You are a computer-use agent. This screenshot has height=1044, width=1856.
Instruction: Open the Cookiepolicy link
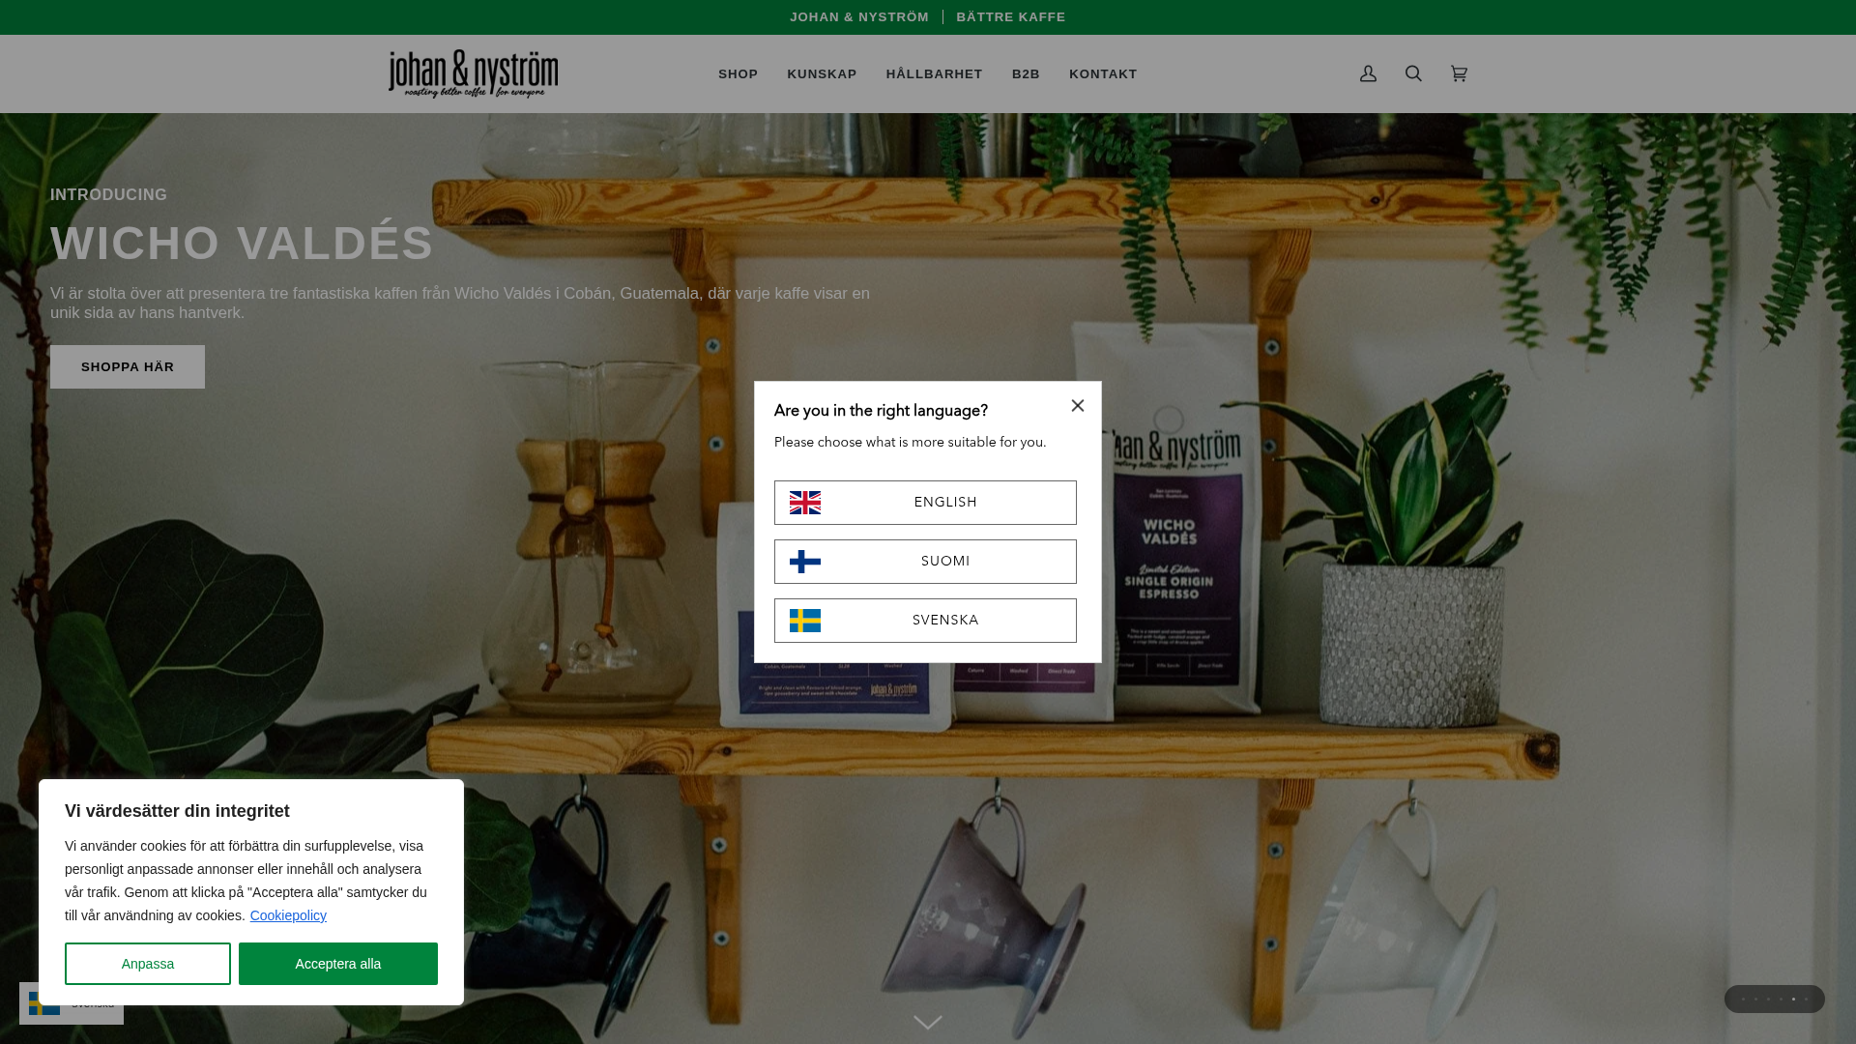tap(288, 915)
